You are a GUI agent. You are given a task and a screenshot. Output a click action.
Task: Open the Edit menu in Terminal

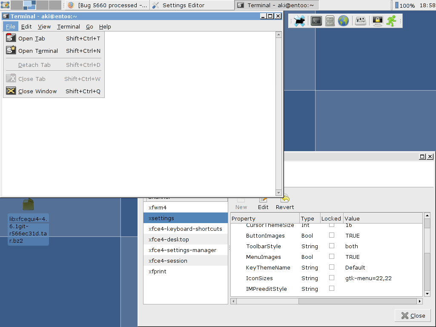click(26, 26)
